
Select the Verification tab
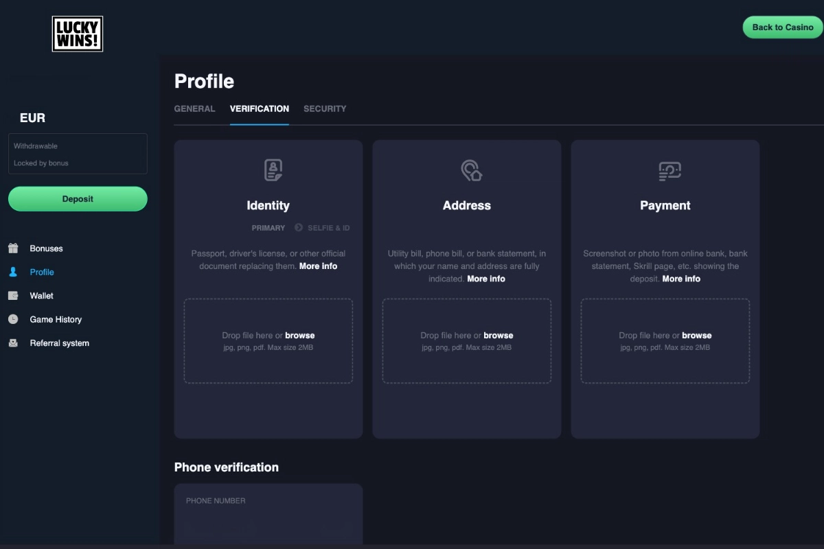[260, 108]
